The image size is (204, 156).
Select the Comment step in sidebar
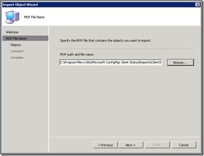click(x=17, y=51)
